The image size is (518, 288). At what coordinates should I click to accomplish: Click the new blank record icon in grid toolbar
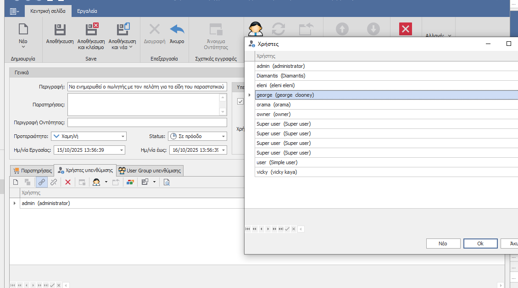coord(16,182)
